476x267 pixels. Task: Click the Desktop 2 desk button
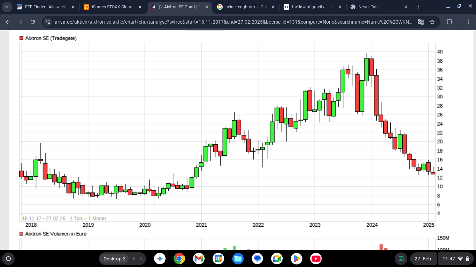[114, 259]
